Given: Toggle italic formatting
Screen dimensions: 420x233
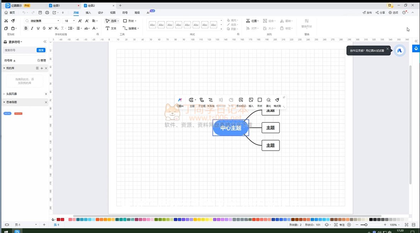Looking at the screenshot, I should pyautogui.click(x=32, y=28).
